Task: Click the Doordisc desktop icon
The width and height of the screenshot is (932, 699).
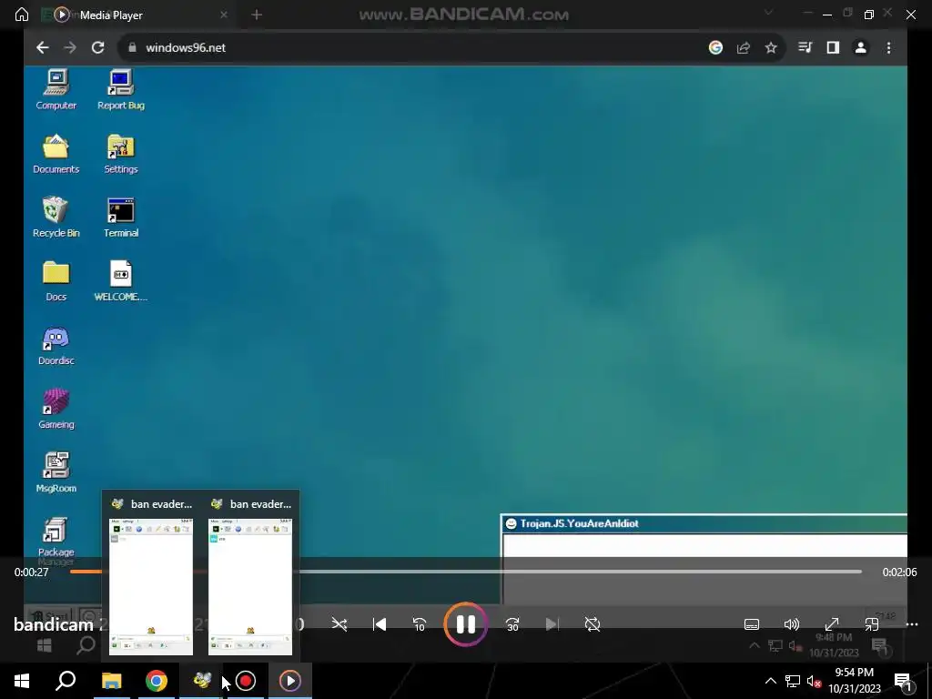Action: pos(56,345)
